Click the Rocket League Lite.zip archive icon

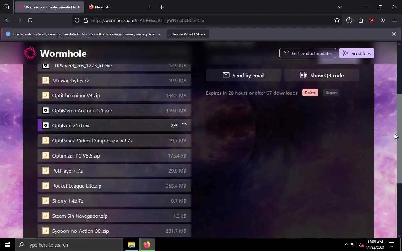(46, 186)
